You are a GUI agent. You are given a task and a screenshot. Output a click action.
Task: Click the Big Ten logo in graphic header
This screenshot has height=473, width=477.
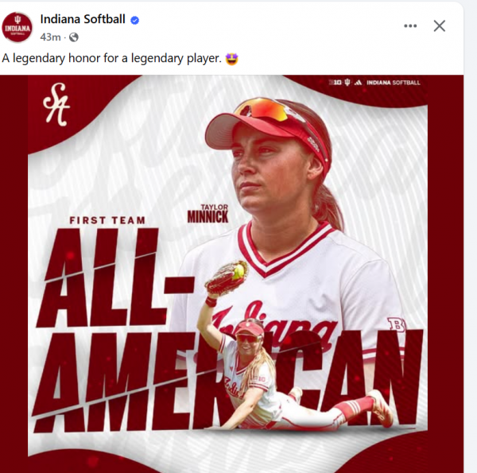335,83
